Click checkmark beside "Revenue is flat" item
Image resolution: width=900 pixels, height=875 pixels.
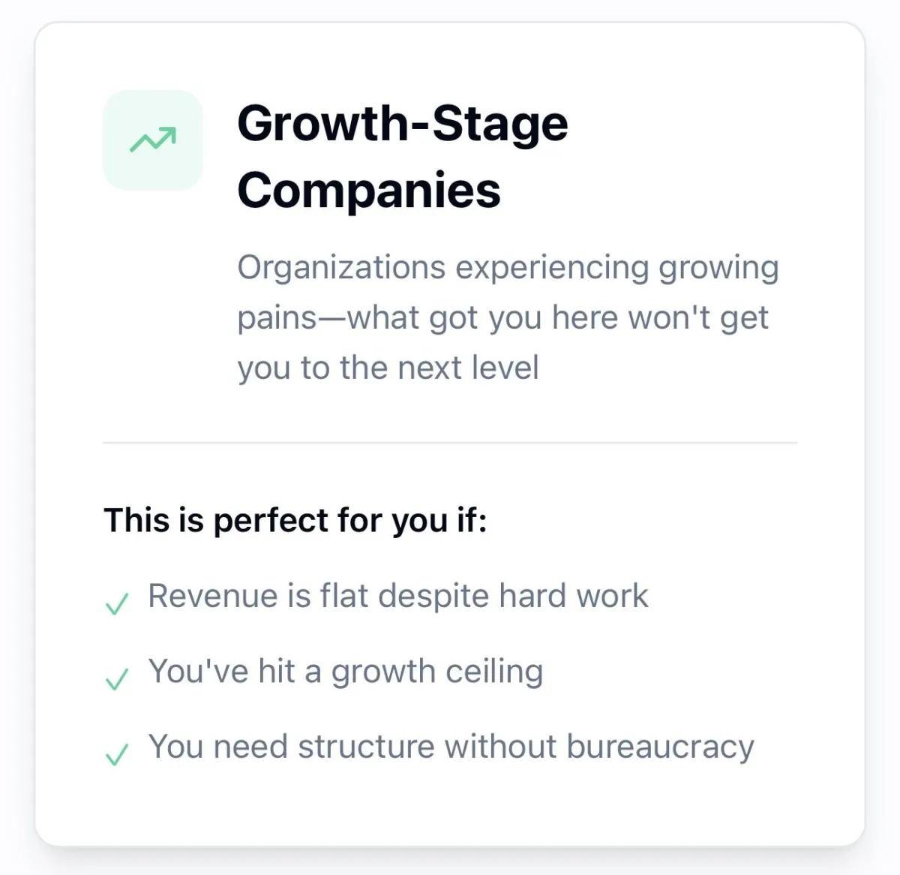point(117,603)
